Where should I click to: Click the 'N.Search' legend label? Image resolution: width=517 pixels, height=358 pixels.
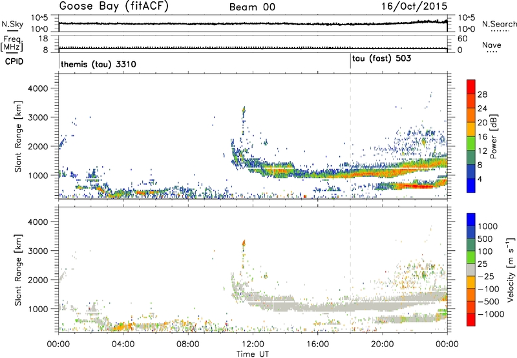[x=499, y=24]
